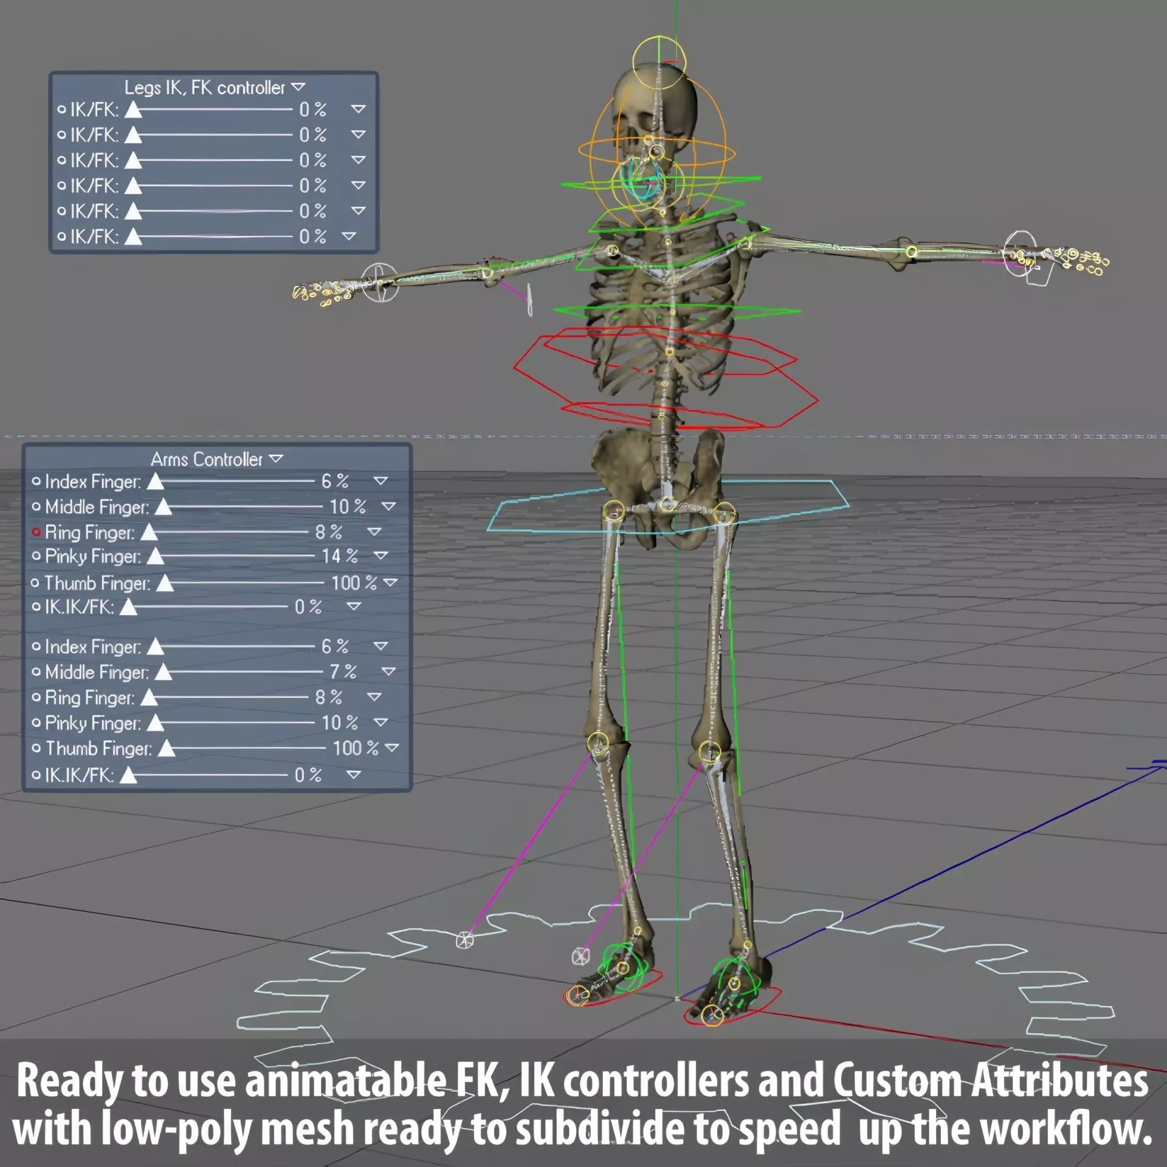Open the dropdown arrow on bottom Legs IK/FK row
Viewport: 1167px width, 1167px height.
tap(348, 236)
